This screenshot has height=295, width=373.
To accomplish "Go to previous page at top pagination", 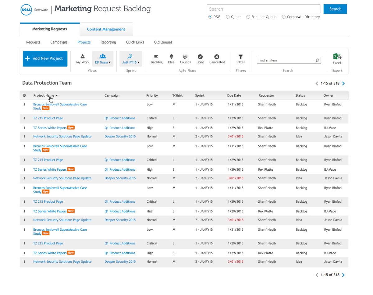I will [317, 83].
